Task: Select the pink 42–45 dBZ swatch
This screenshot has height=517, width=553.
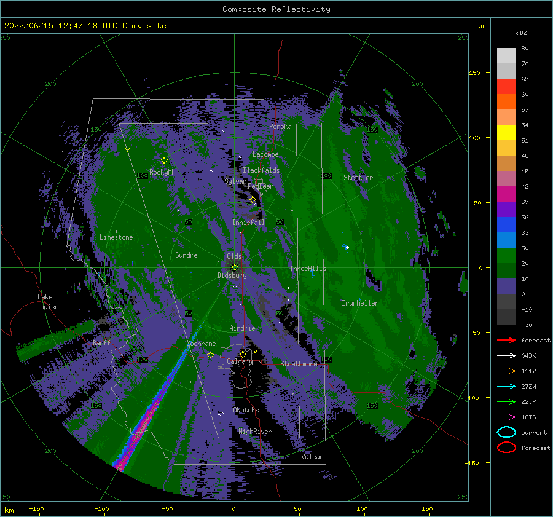Action: click(x=506, y=178)
